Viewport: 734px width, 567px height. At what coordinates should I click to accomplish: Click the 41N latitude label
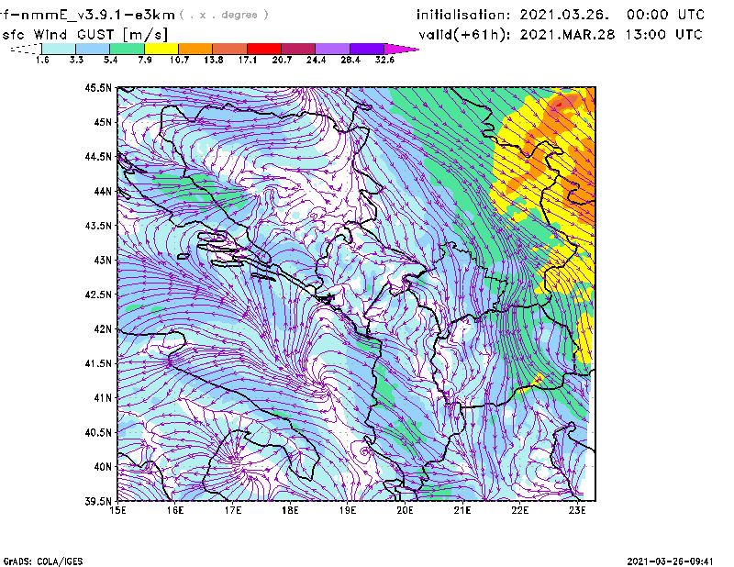[103, 398]
